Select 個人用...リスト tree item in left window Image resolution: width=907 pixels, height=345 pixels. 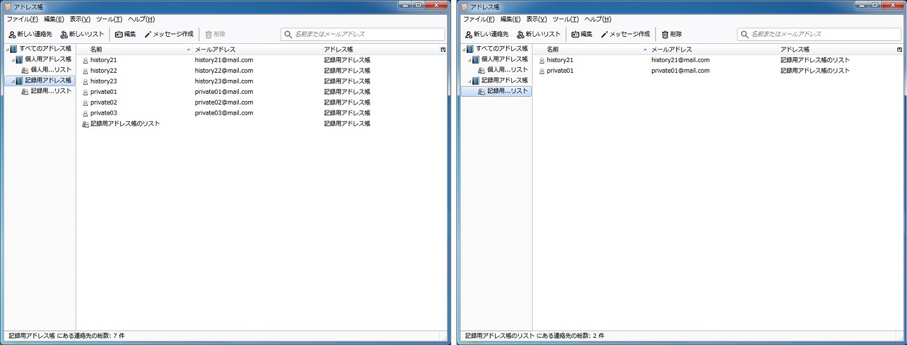[51, 70]
